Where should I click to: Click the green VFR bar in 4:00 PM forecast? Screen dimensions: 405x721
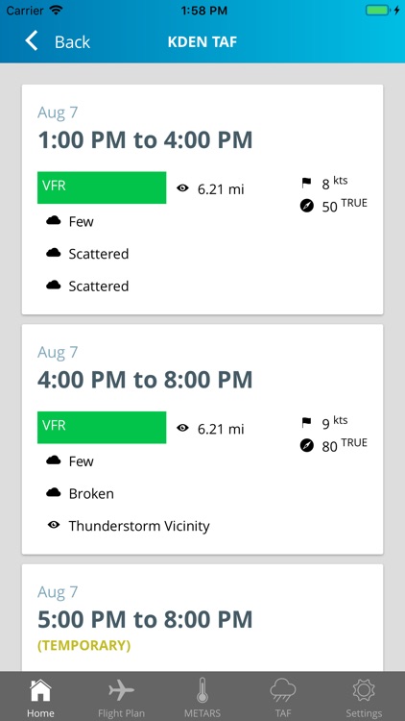(x=102, y=428)
